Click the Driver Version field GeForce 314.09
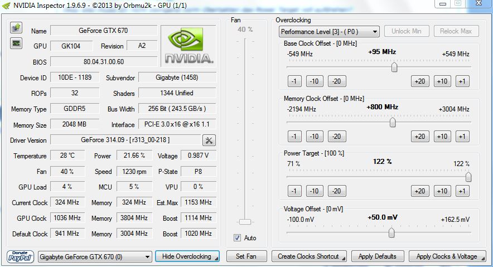 [x=125, y=140]
